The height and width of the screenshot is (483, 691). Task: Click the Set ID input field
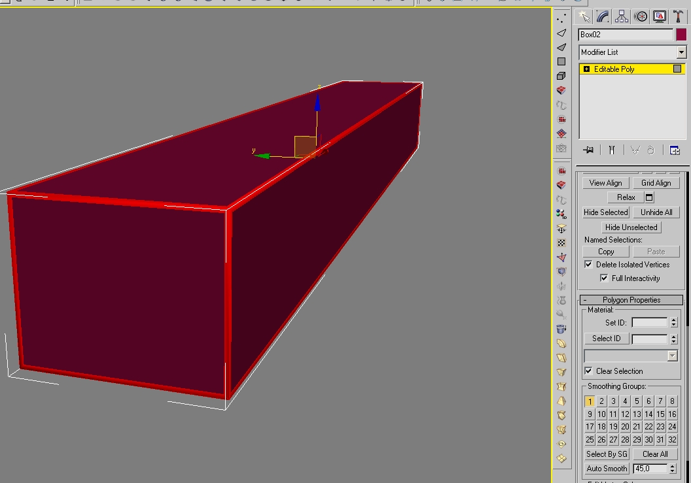pyautogui.click(x=650, y=322)
